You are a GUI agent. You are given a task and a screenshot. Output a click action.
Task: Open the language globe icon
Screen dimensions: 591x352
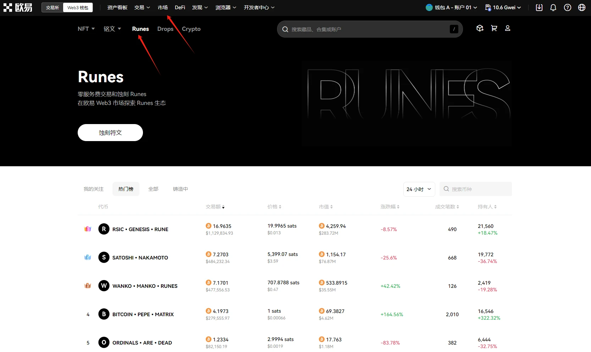pyautogui.click(x=581, y=7)
